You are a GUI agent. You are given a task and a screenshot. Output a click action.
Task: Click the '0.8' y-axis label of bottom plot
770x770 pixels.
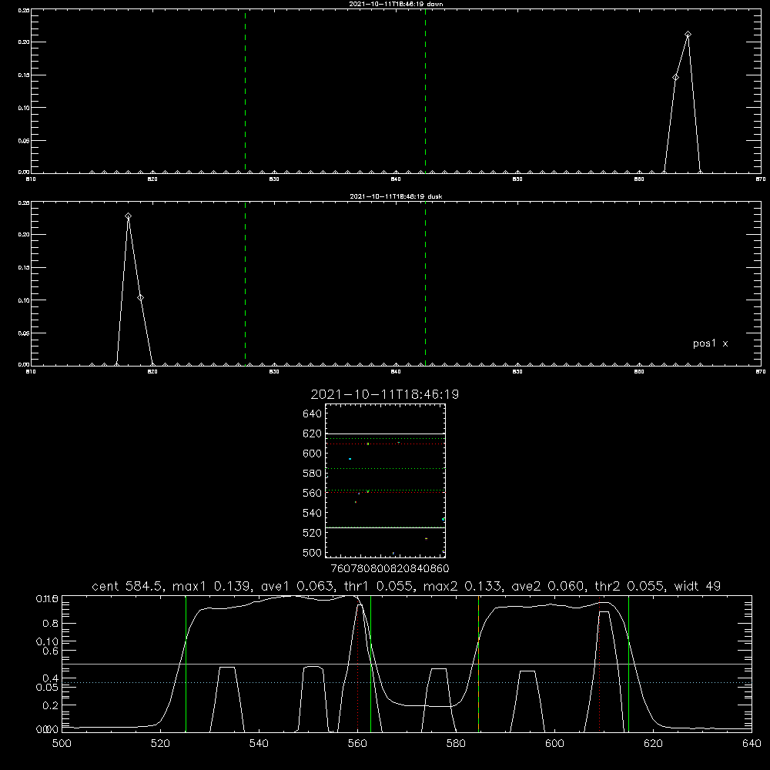pos(51,624)
